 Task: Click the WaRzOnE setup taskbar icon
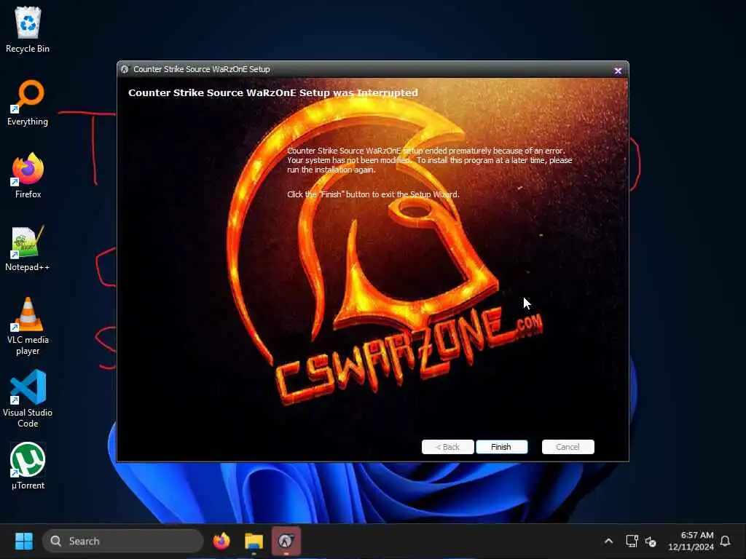click(286, 541)
